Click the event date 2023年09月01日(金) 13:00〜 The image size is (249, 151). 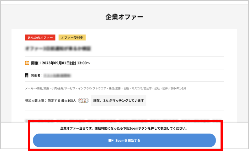pyautogui.click(x=66, y=63)
